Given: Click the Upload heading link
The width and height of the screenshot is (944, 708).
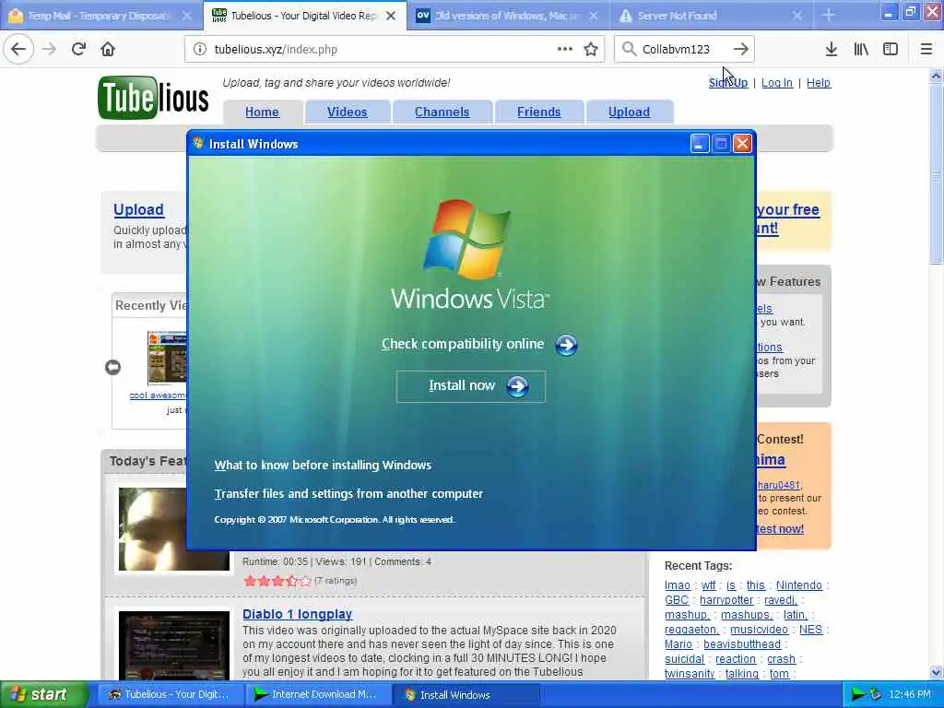Looking at the screenshot, I should [138, 209].
